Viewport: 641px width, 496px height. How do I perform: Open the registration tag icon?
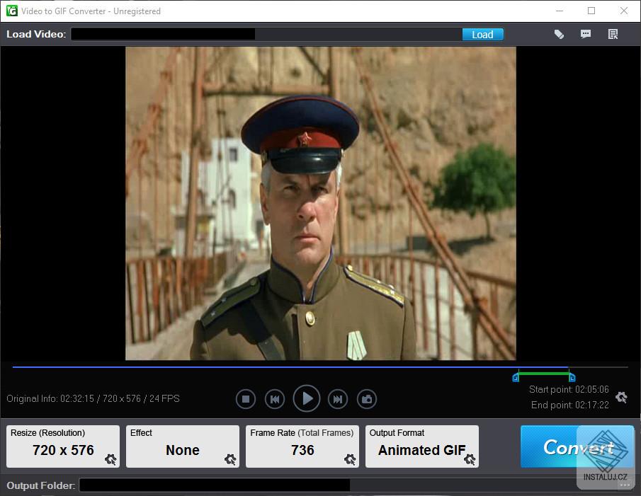tap(559, 34)
